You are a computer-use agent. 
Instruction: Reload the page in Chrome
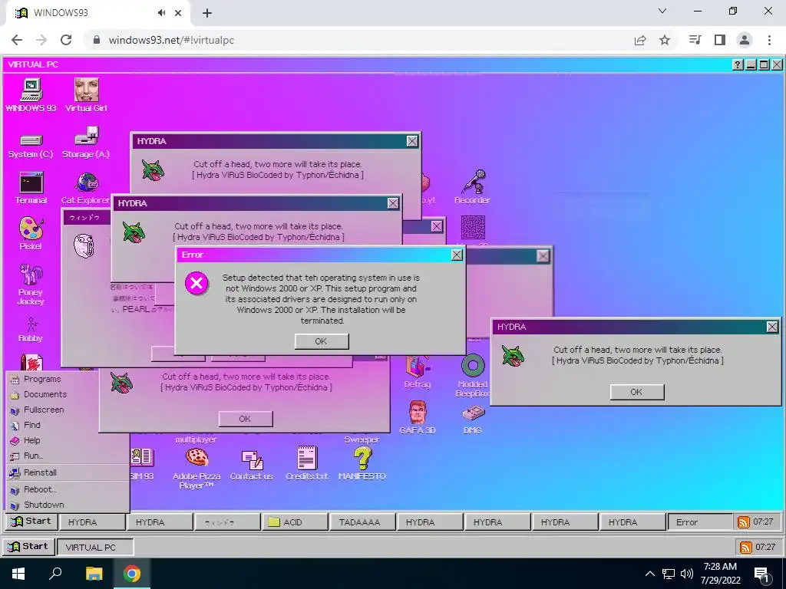pyautogui.click(x=66, y=40)
